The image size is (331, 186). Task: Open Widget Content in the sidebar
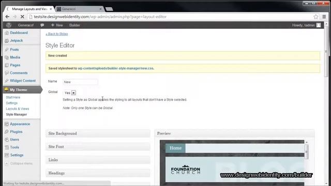pos(23,81)
